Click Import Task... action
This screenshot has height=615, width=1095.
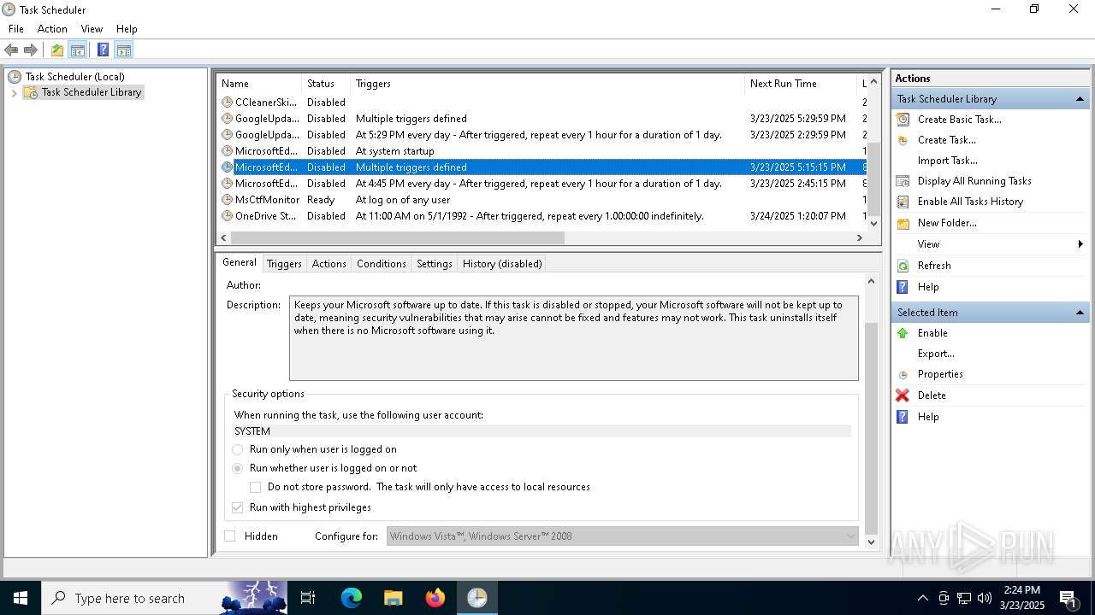pyautogui.click(x=948, y=161)
